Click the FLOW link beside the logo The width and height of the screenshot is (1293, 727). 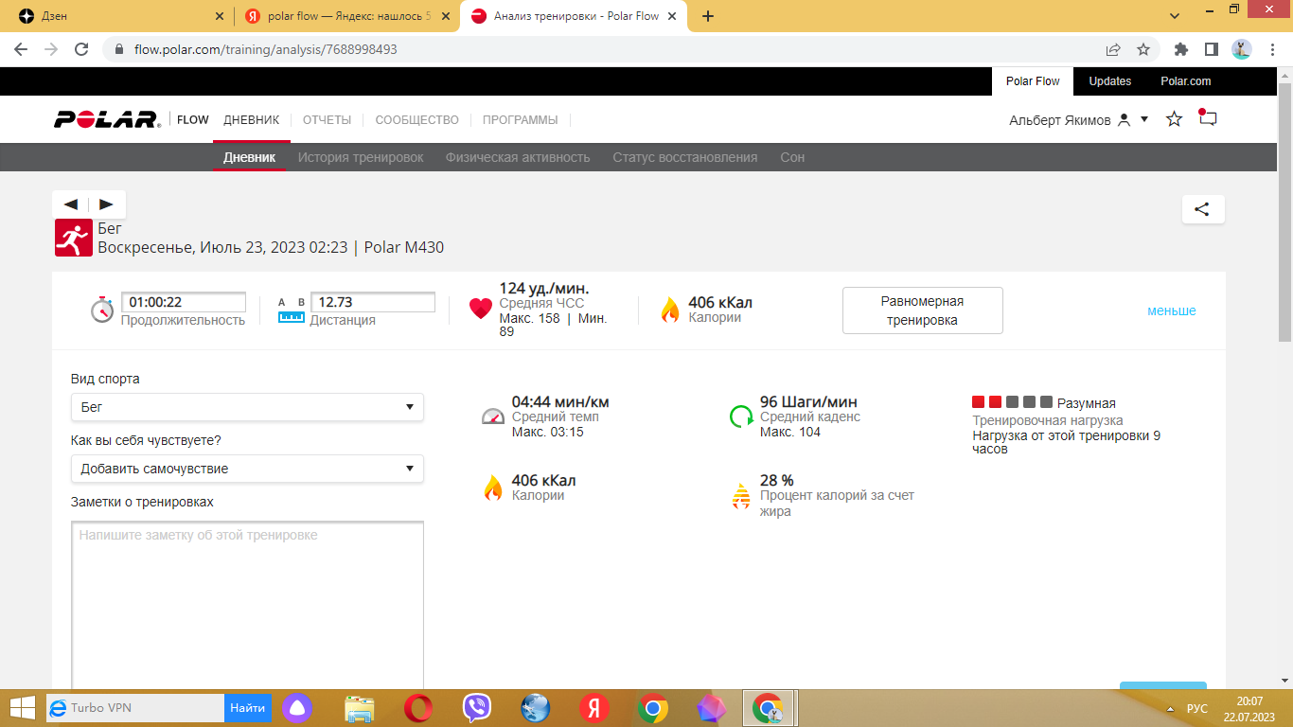point(193,120)
